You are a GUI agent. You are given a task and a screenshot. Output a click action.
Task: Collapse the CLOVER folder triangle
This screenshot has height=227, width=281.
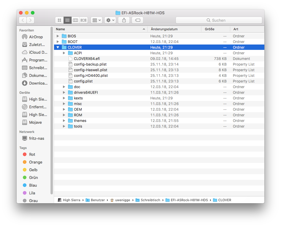58,47
